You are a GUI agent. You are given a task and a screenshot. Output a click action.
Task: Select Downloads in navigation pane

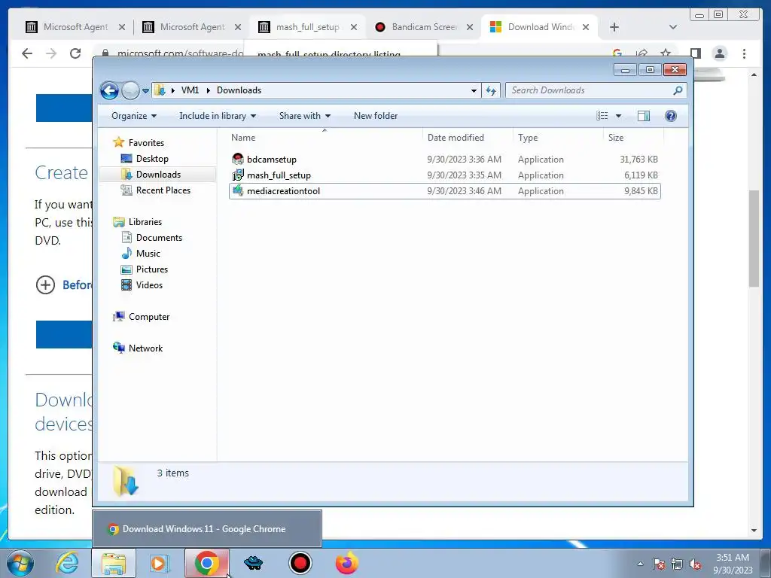coord(158,175)
